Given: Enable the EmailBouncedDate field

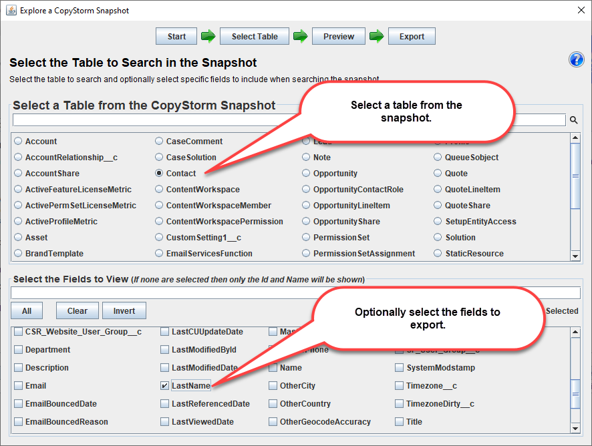Looking at the screenshot, I should point(18,403).
